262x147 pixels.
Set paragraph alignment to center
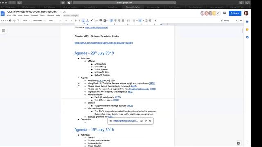(115, 20)
